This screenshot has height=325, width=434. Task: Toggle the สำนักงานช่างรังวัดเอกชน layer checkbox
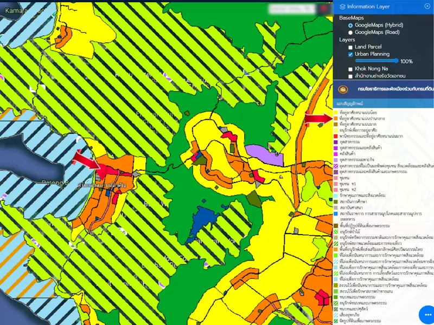[x=350, y=76]
